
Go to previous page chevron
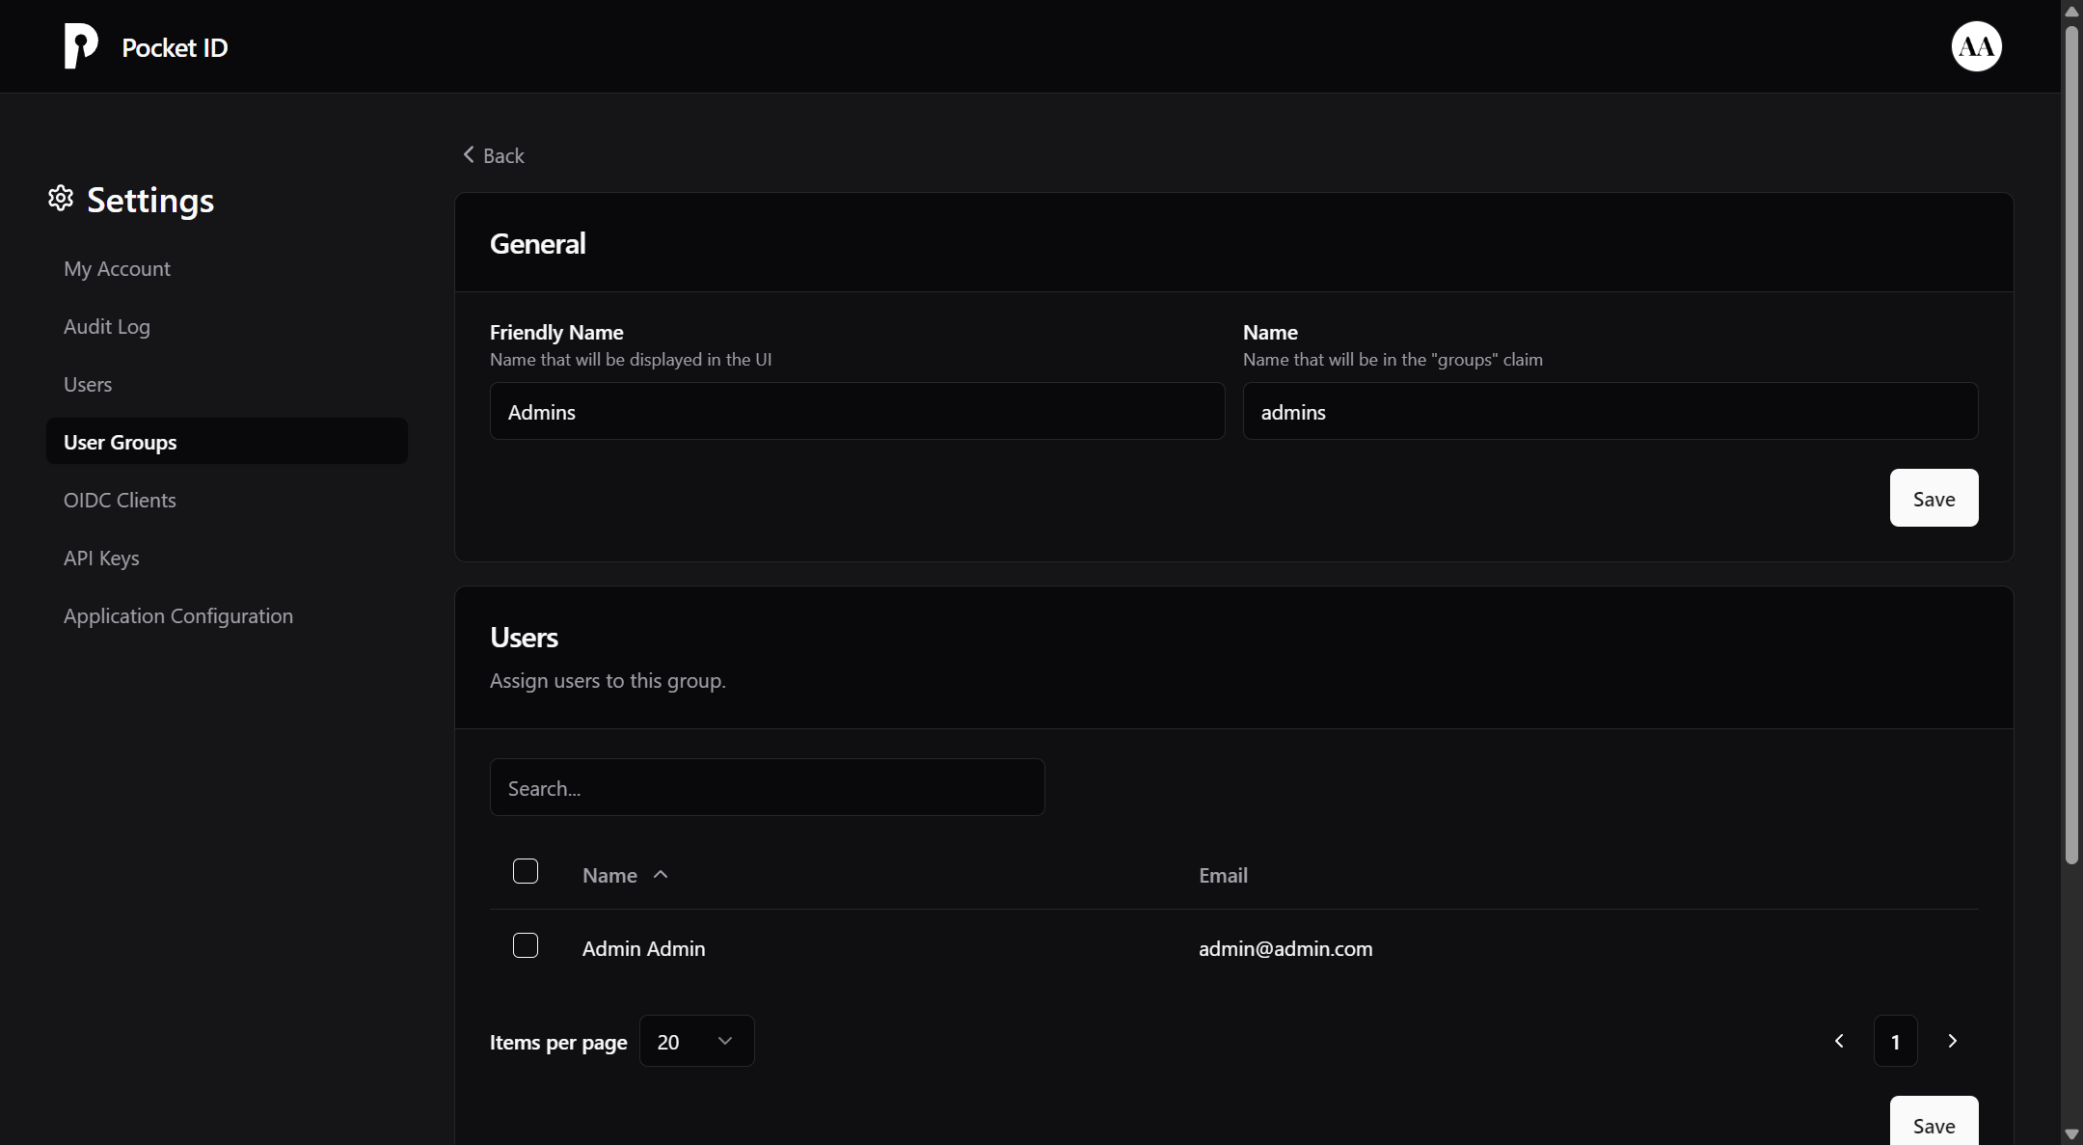pyautogui.click(x=1839, y=1041)
